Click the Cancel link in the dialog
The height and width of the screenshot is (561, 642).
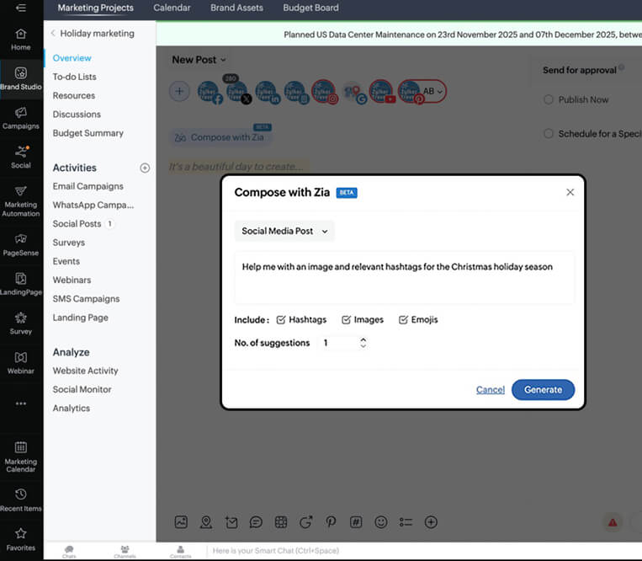pyautogui.click(x=490, y=389)
